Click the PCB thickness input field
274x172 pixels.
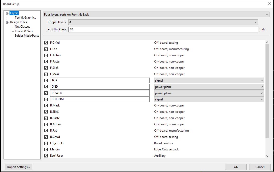click(163, 30)
